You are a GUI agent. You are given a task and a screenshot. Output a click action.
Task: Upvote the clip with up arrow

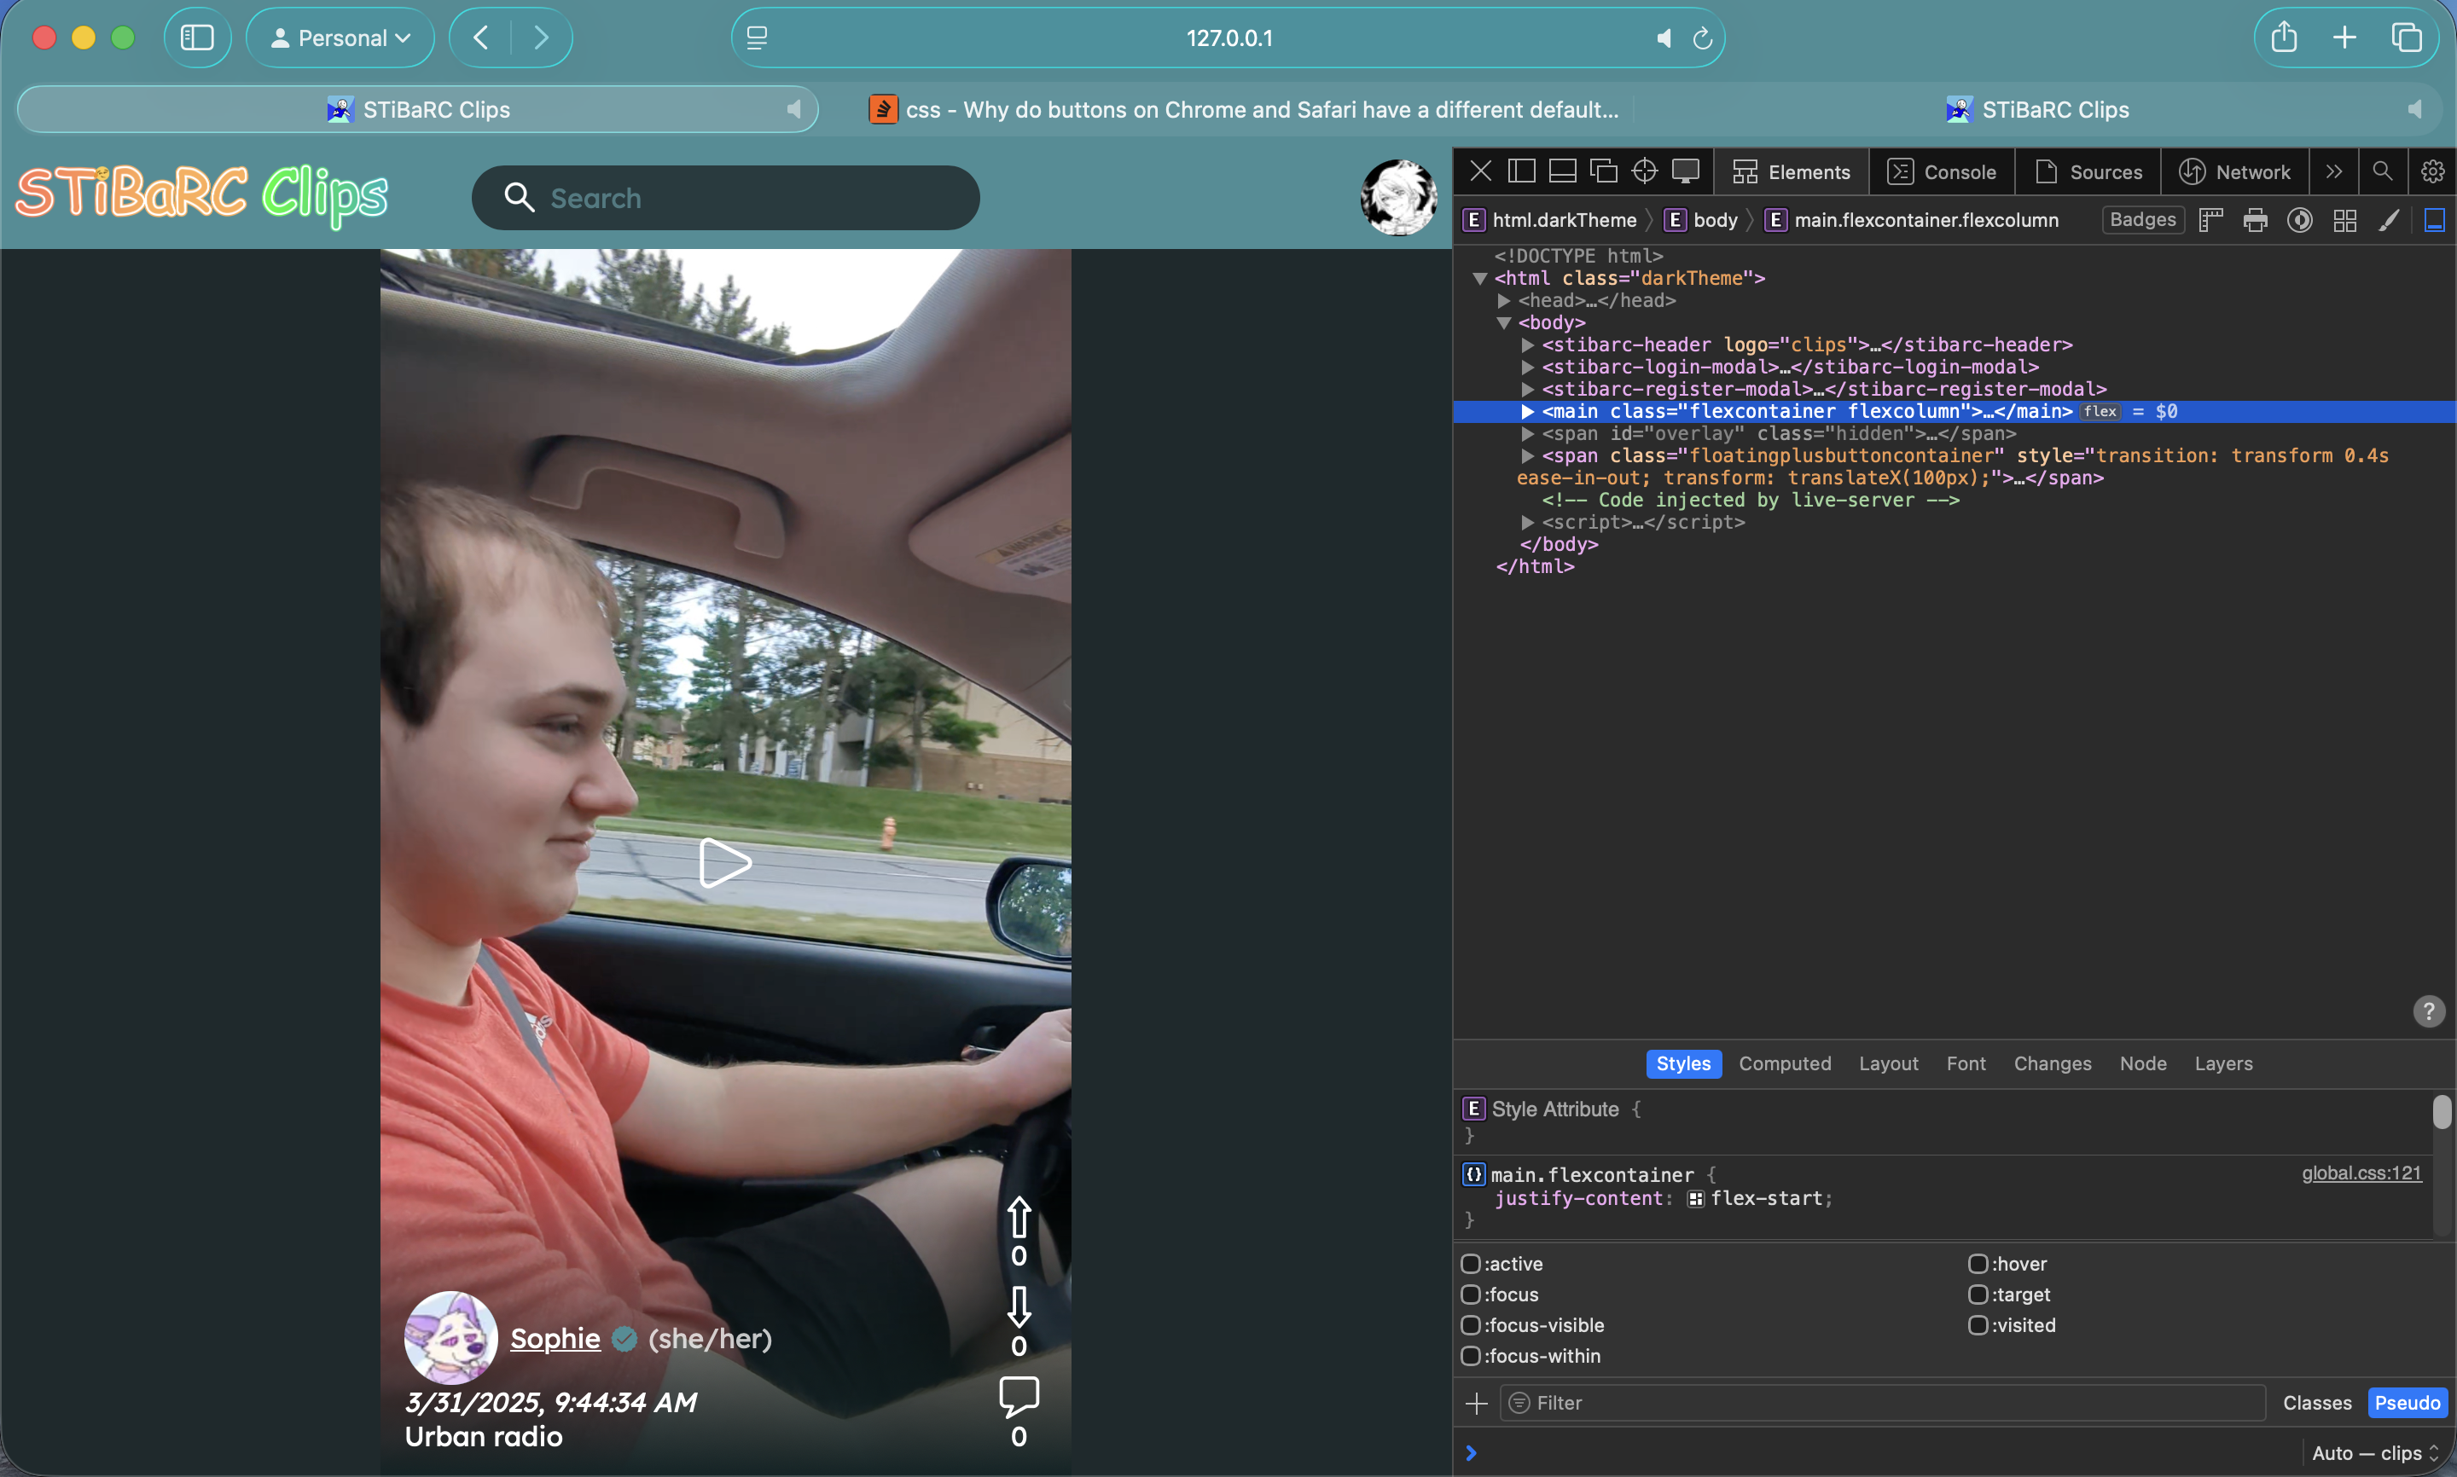(1019, 1216)
